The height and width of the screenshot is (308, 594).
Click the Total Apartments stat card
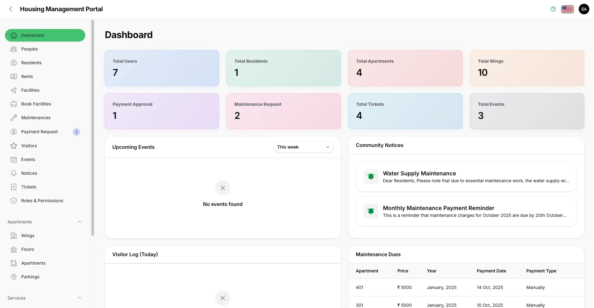click(x=405, y=68)
